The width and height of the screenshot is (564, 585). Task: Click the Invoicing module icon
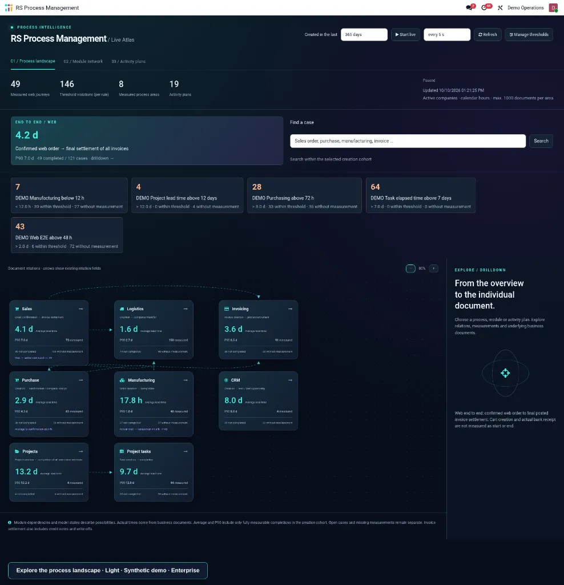coord(227,309)
